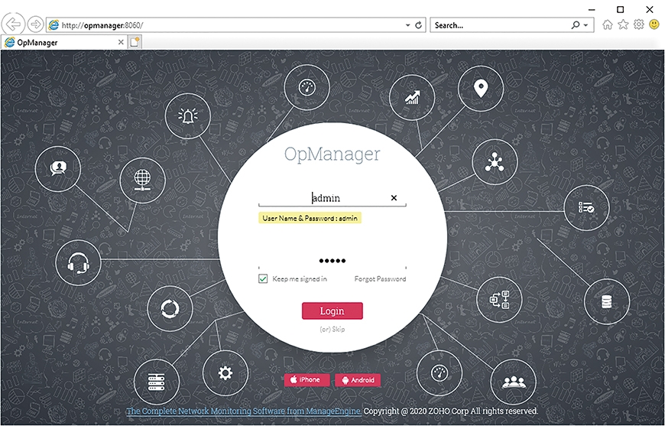Click the map location pin icon
The image size is (665, 426).
point(481,89)
